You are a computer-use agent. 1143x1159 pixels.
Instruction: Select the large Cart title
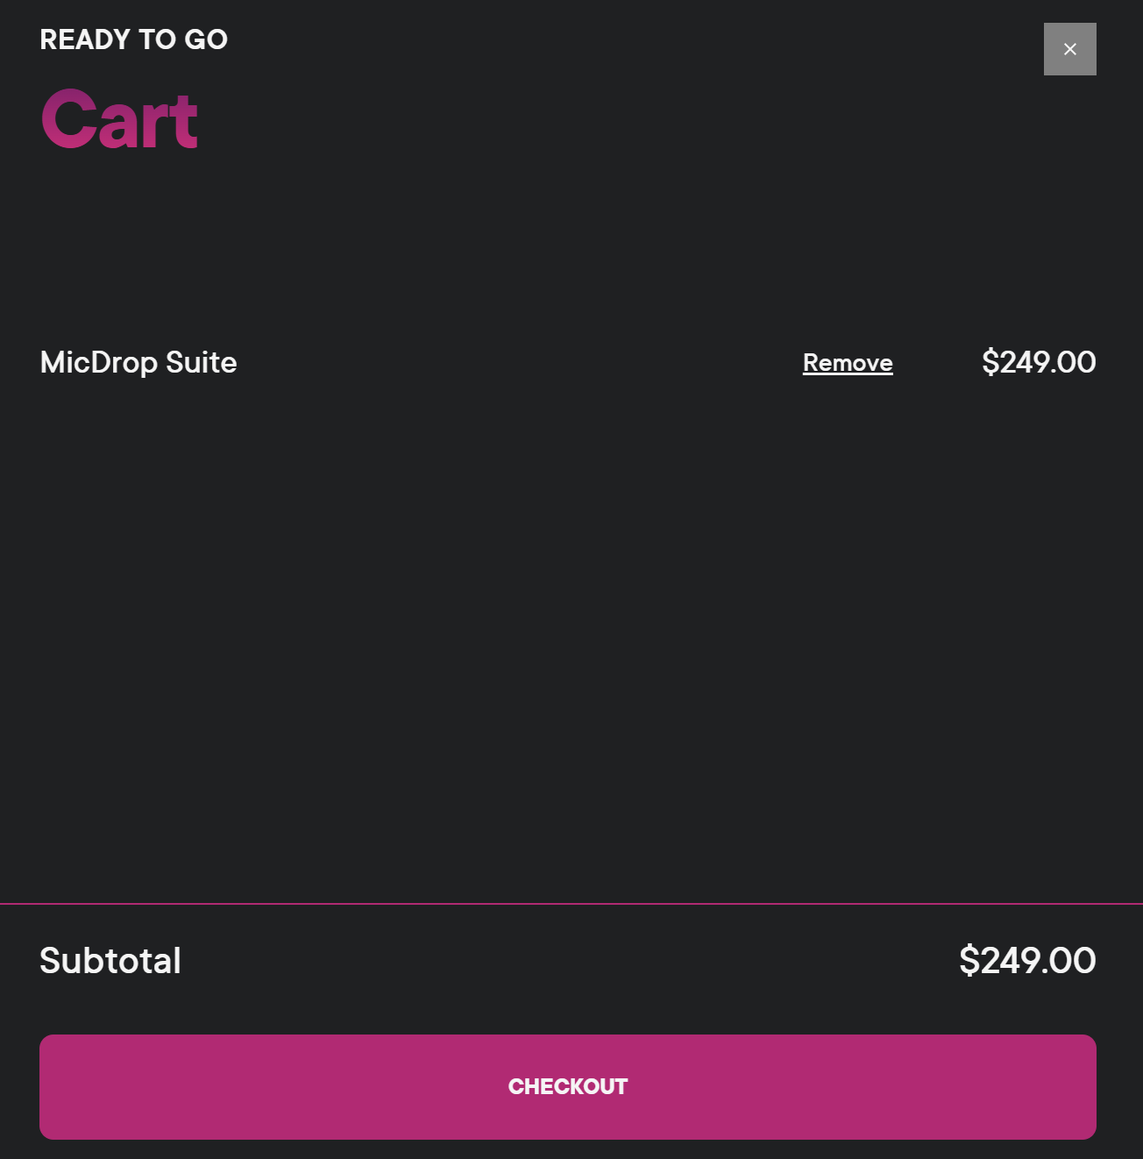(119, 119)
